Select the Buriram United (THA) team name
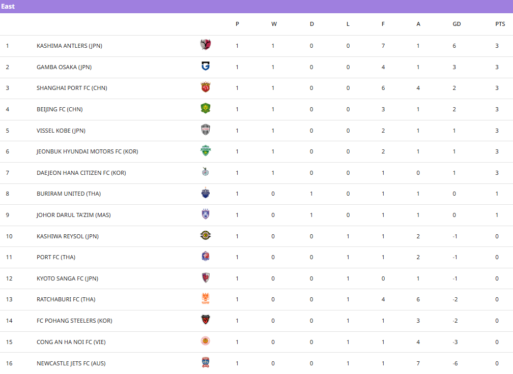The height and width of the screenshot is (374, 513). (69, 194)
